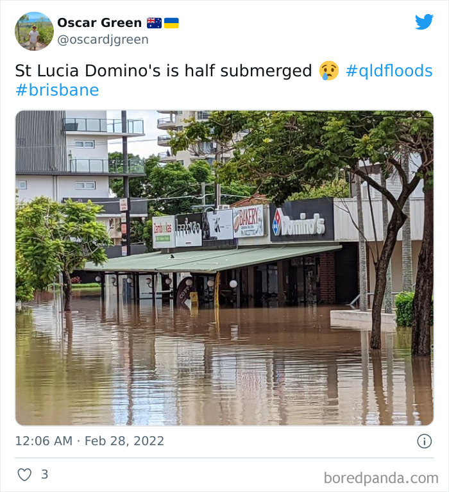449x492 pixels.
Task: Click the Zambrekas sign in photo
Action: pyautogui.click(x=164, y=232)
